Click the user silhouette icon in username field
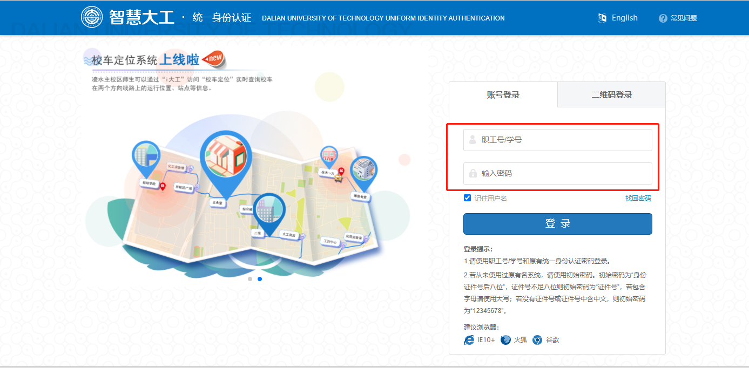 click(473, 140)
